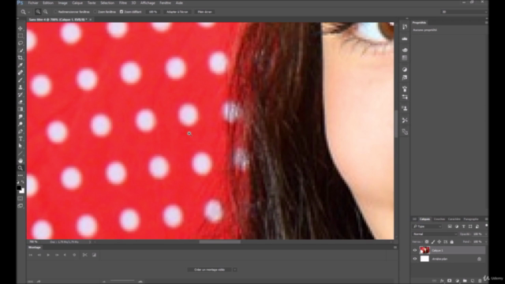The width and height of the screenshot is (505, 284).
Task: Play the timeline
Action: point(48,255)
